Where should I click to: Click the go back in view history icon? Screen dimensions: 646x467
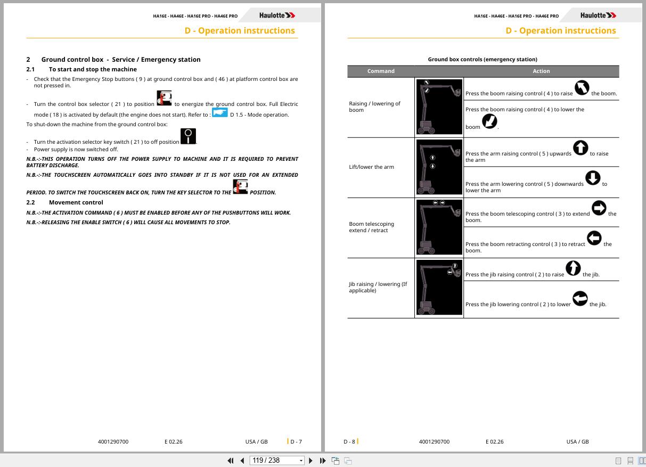336,461
